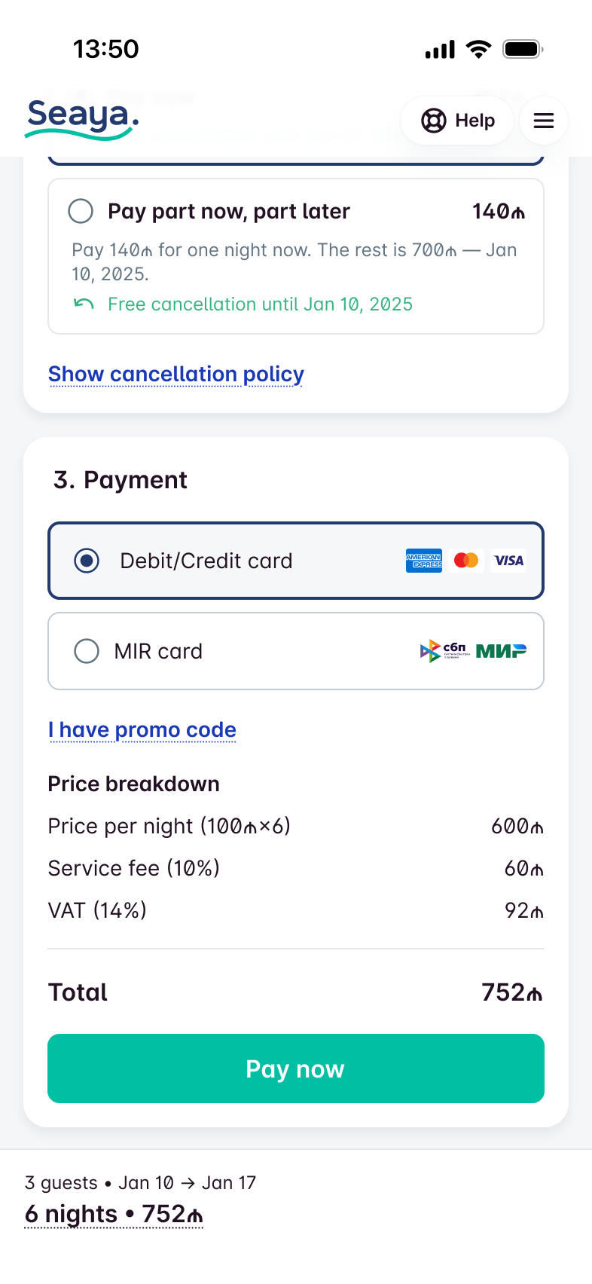Click the American Express card icon

[424, 561]
